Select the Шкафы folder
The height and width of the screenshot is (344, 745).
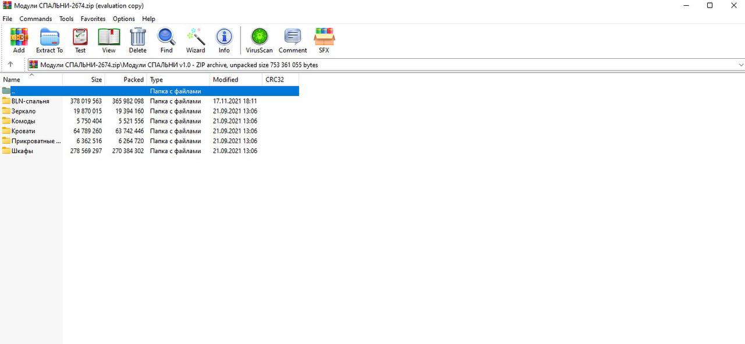click(x=22, y=151)
